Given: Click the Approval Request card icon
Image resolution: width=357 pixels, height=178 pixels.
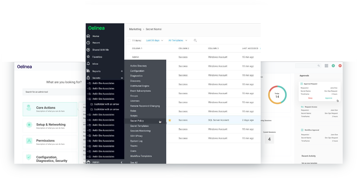Looking at the screenshot, I should coord(302,84).
